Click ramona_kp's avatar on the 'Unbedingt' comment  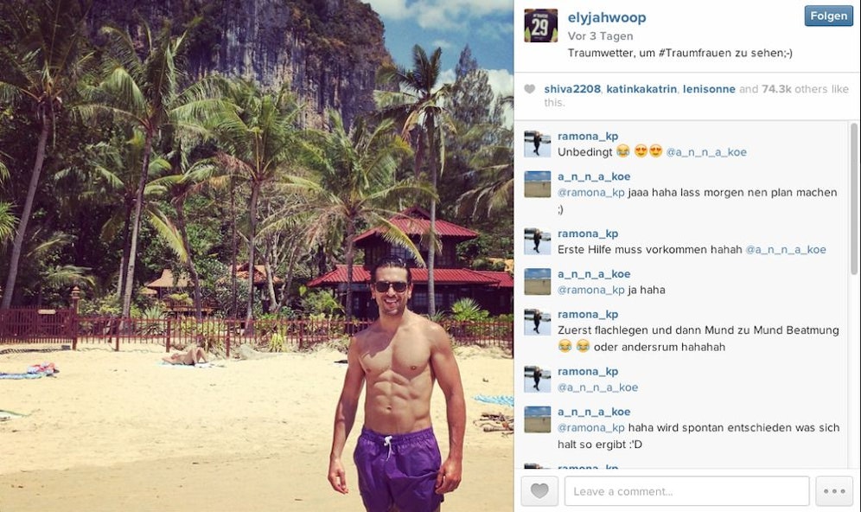pyautogui.click(x=537, y=144)
